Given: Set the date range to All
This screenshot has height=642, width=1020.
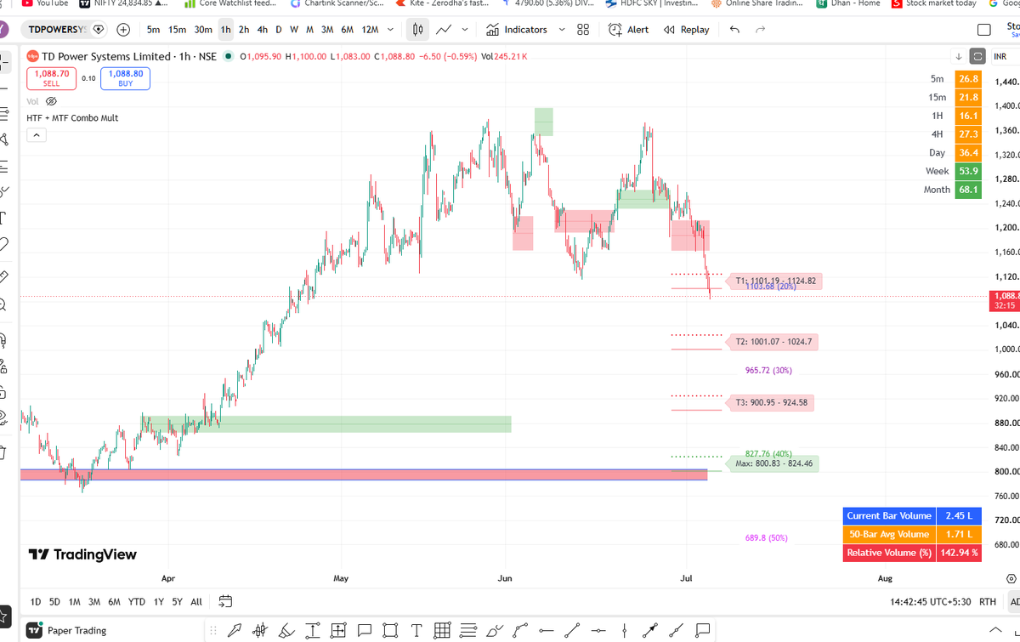Looking at the screenshot, I should tap(195, 601).
